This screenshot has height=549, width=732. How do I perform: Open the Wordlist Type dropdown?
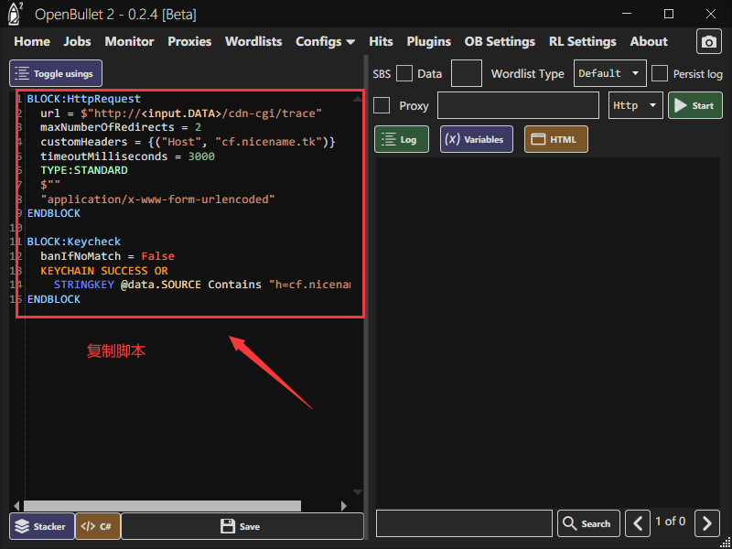(x=609, y=74)
